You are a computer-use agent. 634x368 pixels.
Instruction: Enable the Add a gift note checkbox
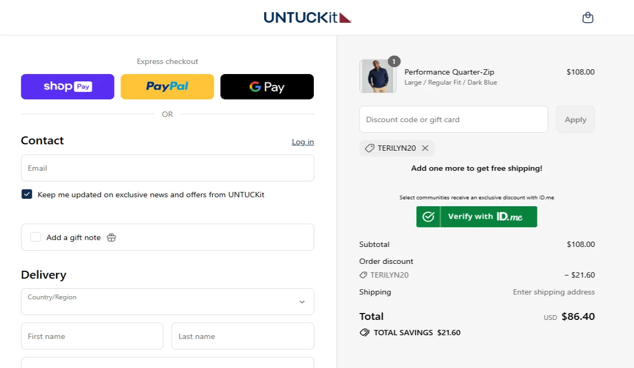click(x=35, y=237)
